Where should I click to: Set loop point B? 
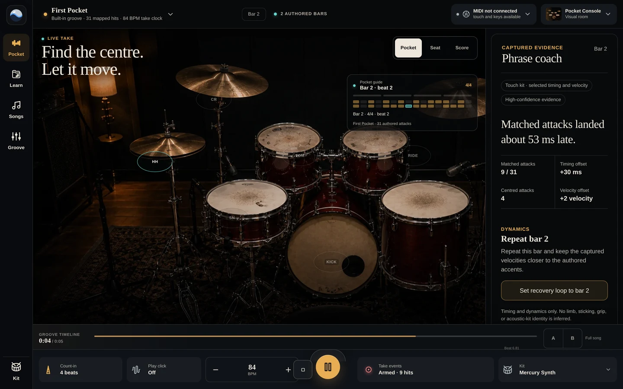pyautogui.click(x=572, y=338)
